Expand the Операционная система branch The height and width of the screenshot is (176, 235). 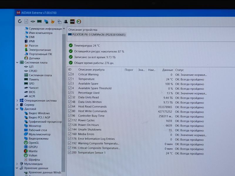pyautogui.click(x=17, y=101)
